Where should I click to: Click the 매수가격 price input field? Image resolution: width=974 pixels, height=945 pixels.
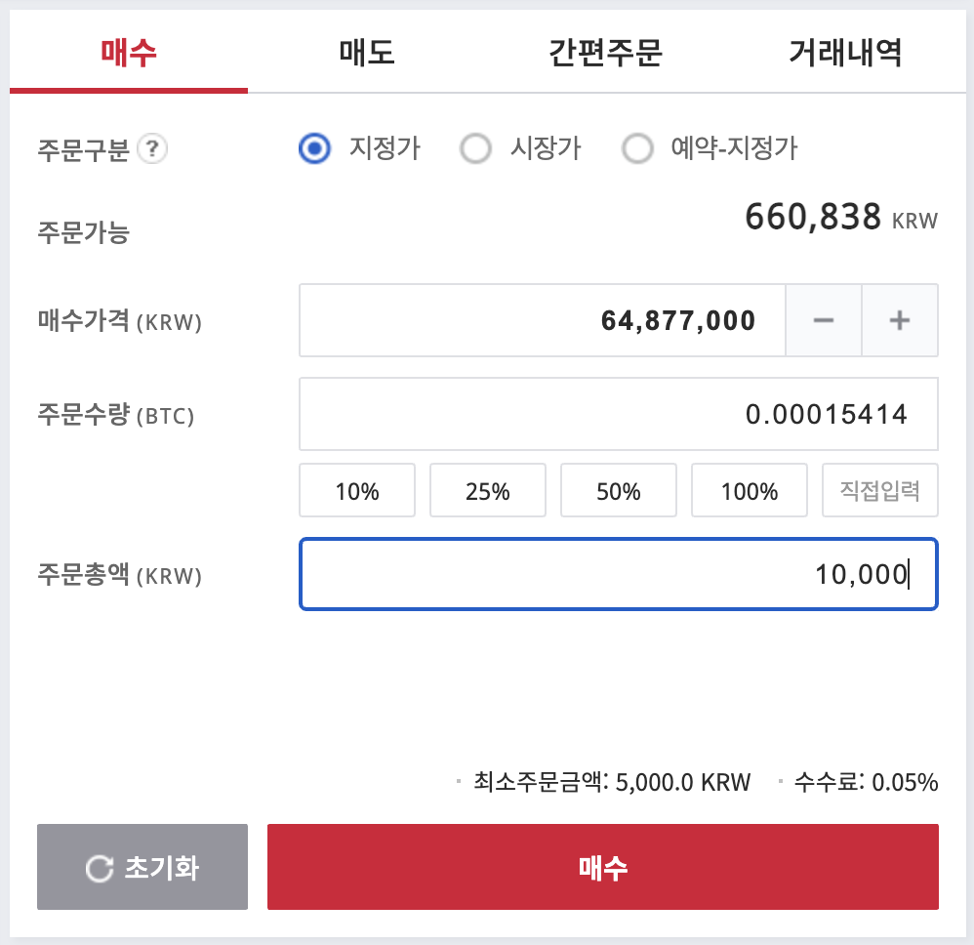[541, 319]
